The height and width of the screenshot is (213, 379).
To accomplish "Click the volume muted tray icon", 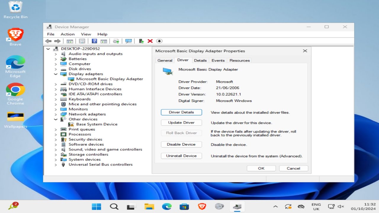I will (341, 206).
